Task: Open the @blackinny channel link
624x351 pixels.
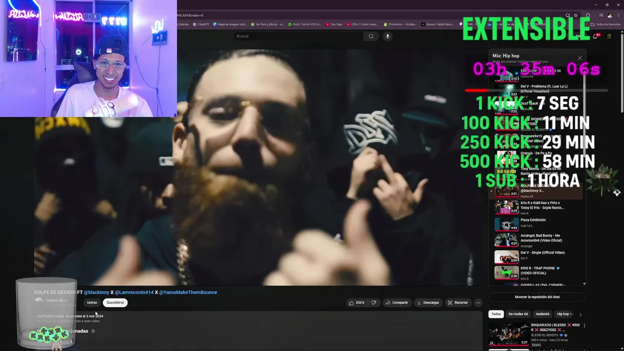Action: point(97,292)
